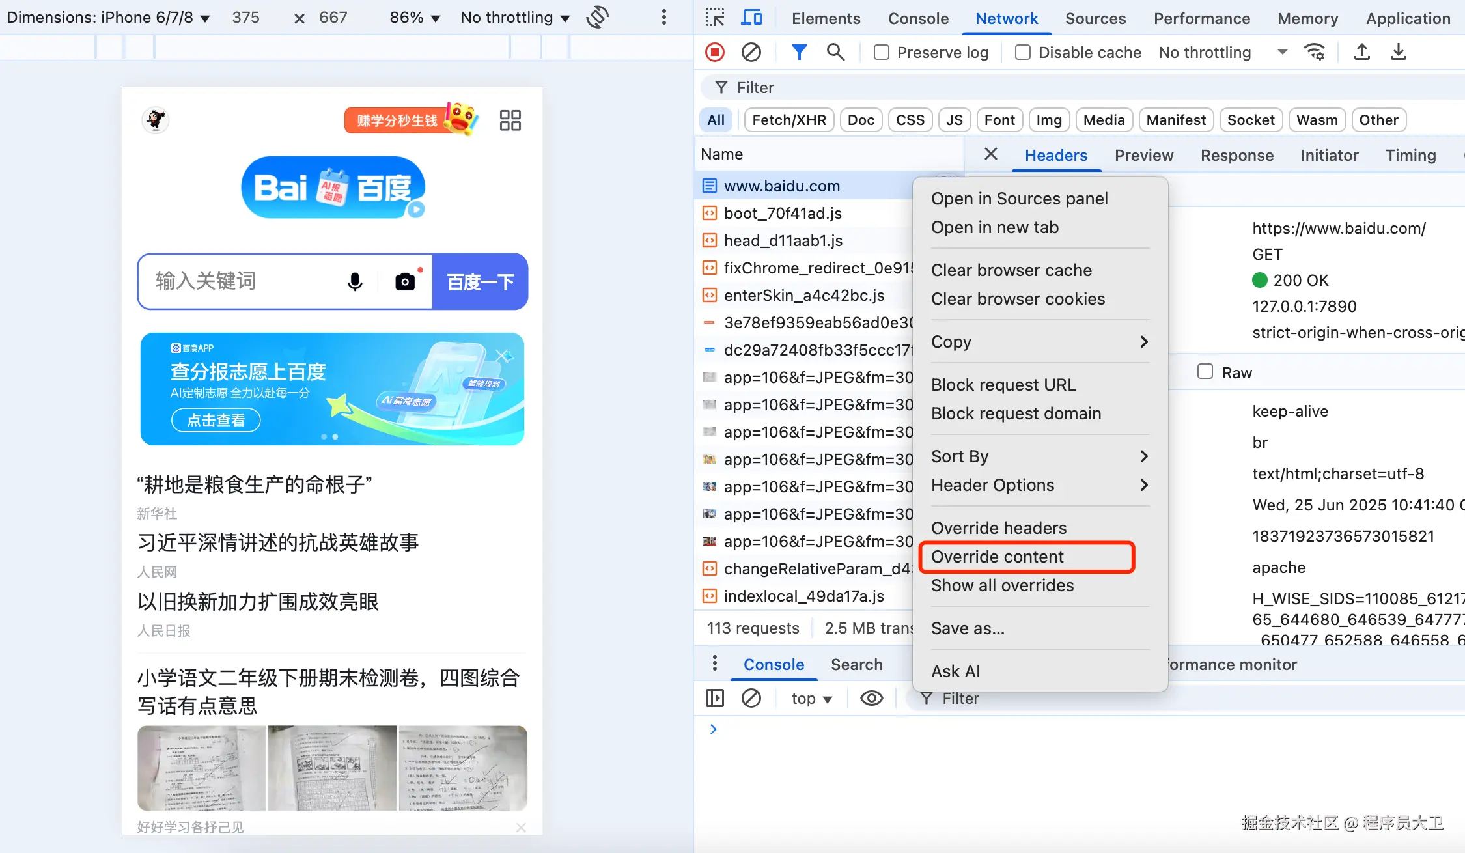The height and width of the screenshot is (853, 1465).
Task: Click the inspect element picker icon
Action: coord(714,18)
